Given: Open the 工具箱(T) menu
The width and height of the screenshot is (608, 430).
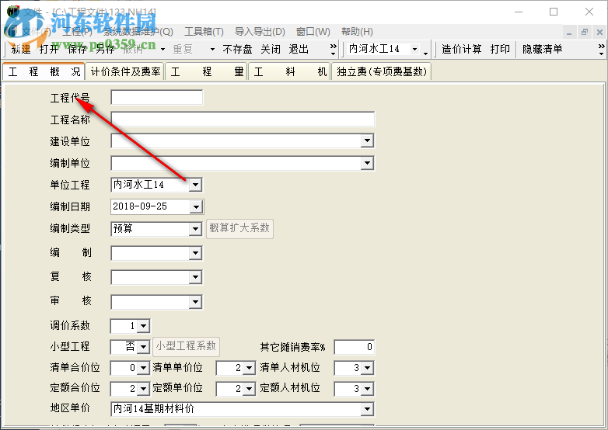Looking at the screenshot, I should [x=204, y=31].
